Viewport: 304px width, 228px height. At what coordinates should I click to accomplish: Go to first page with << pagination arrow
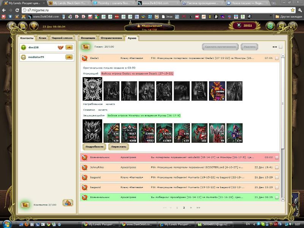click(165, 207)
